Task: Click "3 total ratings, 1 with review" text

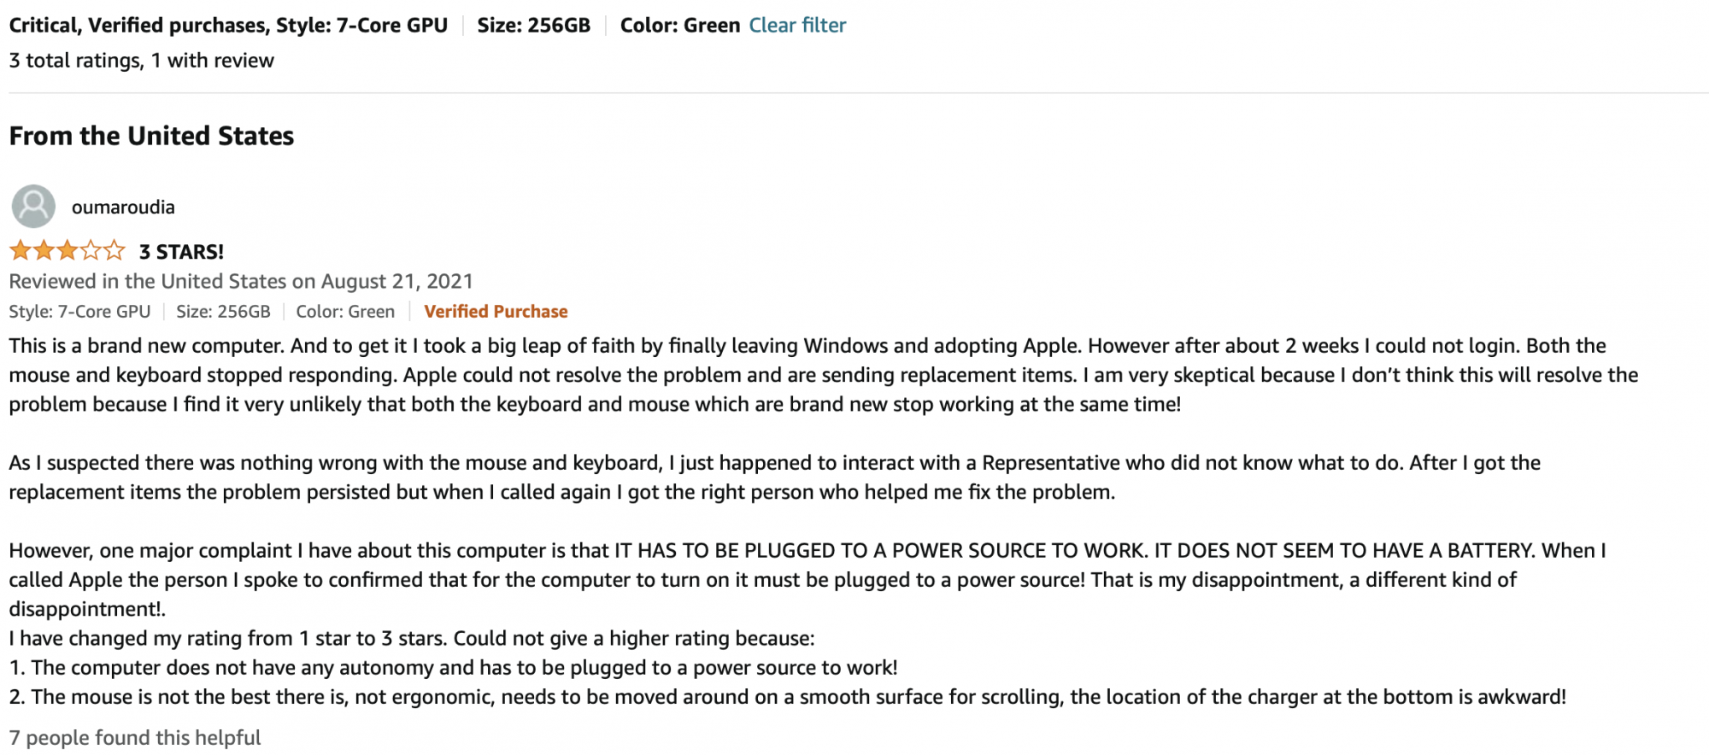Action: [x=142, y=61]
